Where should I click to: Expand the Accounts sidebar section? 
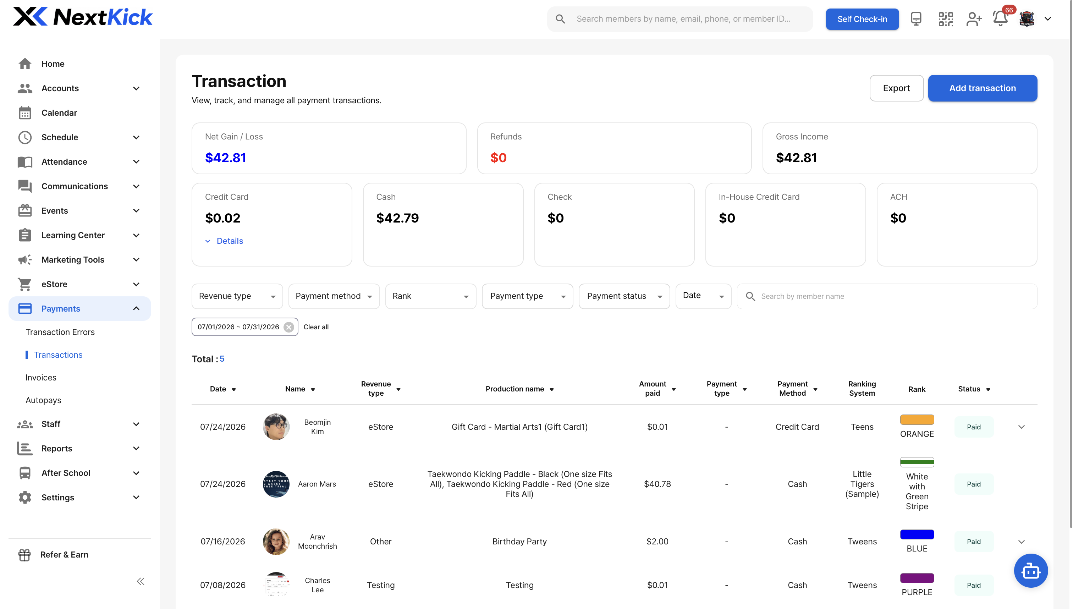point(136,88)
